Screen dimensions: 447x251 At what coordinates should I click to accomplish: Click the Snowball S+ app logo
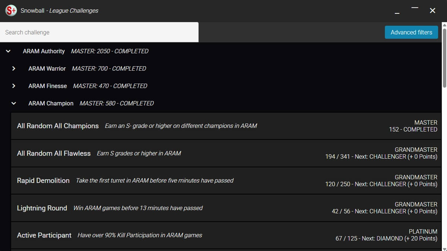11,10
